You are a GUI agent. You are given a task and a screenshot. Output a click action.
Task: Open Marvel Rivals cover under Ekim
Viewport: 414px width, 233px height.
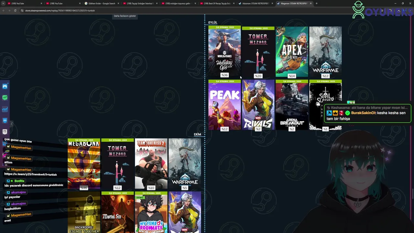[x=185, y=212]
